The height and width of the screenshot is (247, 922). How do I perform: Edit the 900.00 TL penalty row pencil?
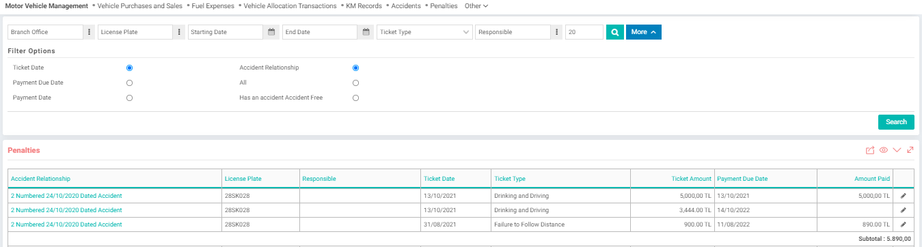click(x=903, y=224)
